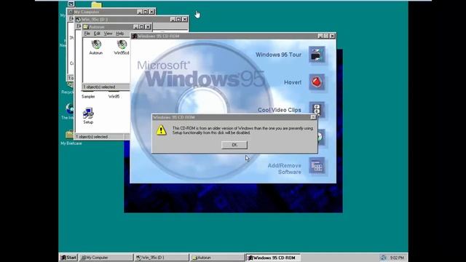Select the Cool Video Clips text
This screenshot has height=262, width=466.
click(x=280, y=110)
